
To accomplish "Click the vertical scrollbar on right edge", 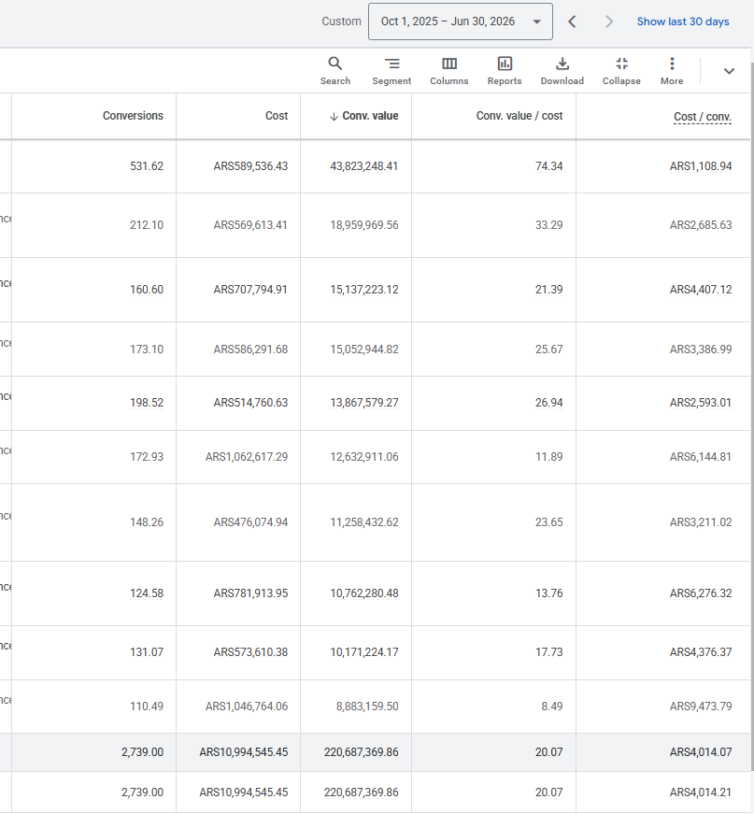I will (x=752, y=415).
